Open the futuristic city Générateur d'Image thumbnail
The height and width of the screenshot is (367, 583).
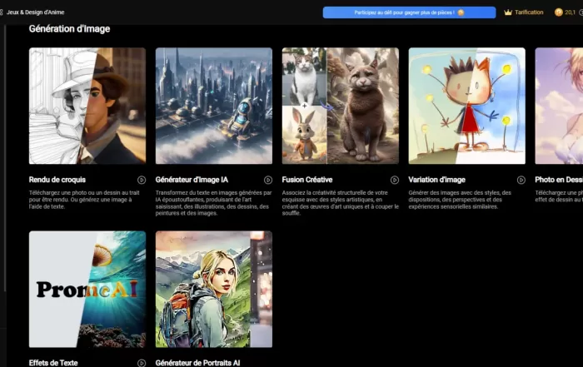point(214,106)
